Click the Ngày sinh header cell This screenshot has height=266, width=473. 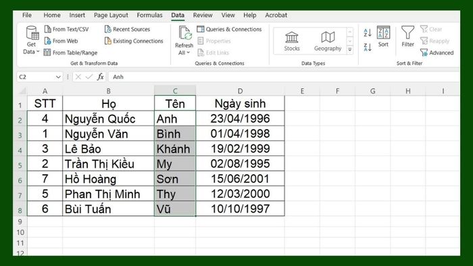tap(240, 103)
